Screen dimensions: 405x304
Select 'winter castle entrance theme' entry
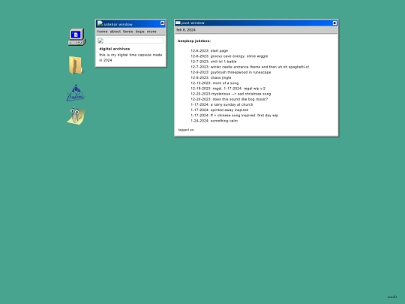(x=250, y=67)
